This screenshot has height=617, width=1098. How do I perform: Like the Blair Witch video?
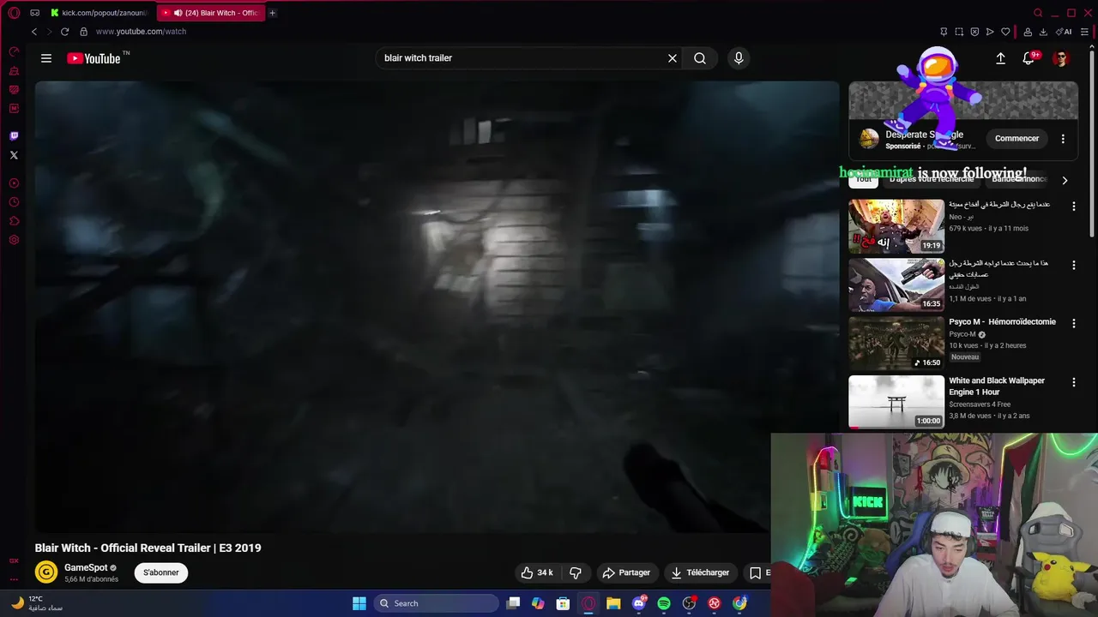point(538,572)
